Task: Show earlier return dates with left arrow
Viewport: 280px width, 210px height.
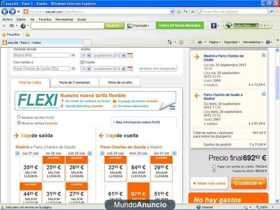Action: coord(102,153)
